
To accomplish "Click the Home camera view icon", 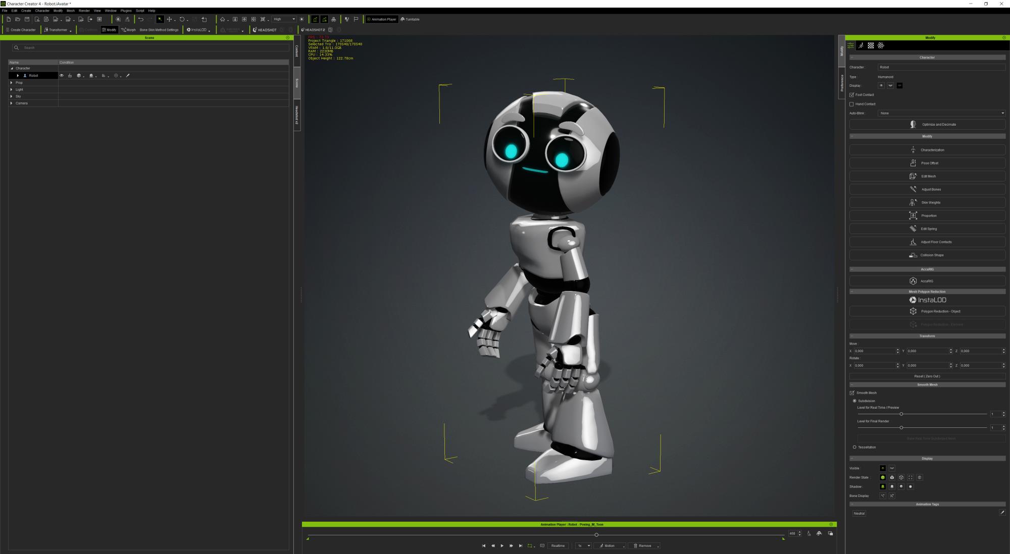I will click(x=222, y=19).
